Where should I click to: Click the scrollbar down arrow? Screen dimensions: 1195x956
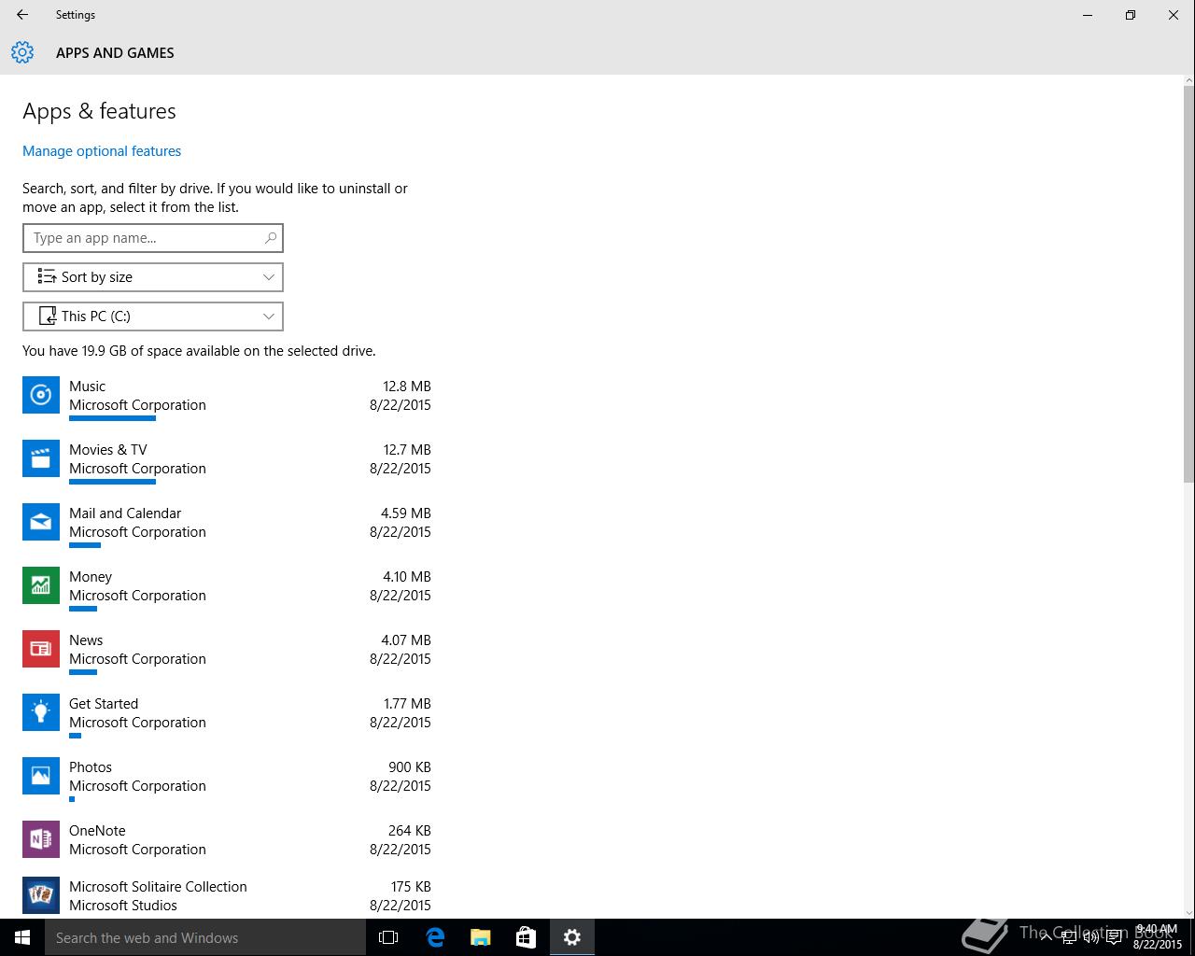[1188, 912]
